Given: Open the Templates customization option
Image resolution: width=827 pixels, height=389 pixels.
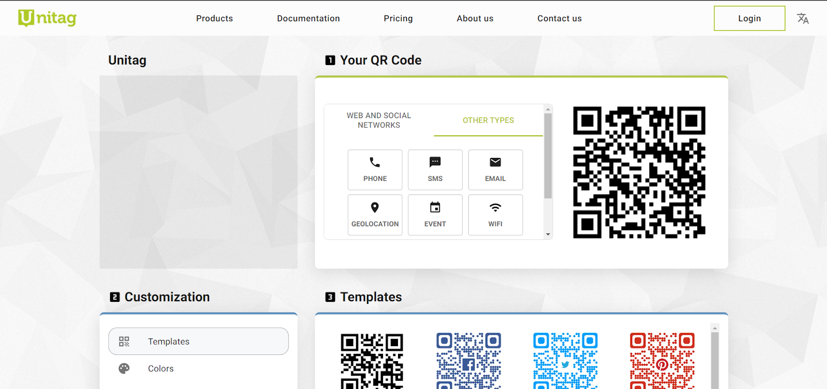Looking at the screenshot, I should pyautogui.click(x=198, y=341).
